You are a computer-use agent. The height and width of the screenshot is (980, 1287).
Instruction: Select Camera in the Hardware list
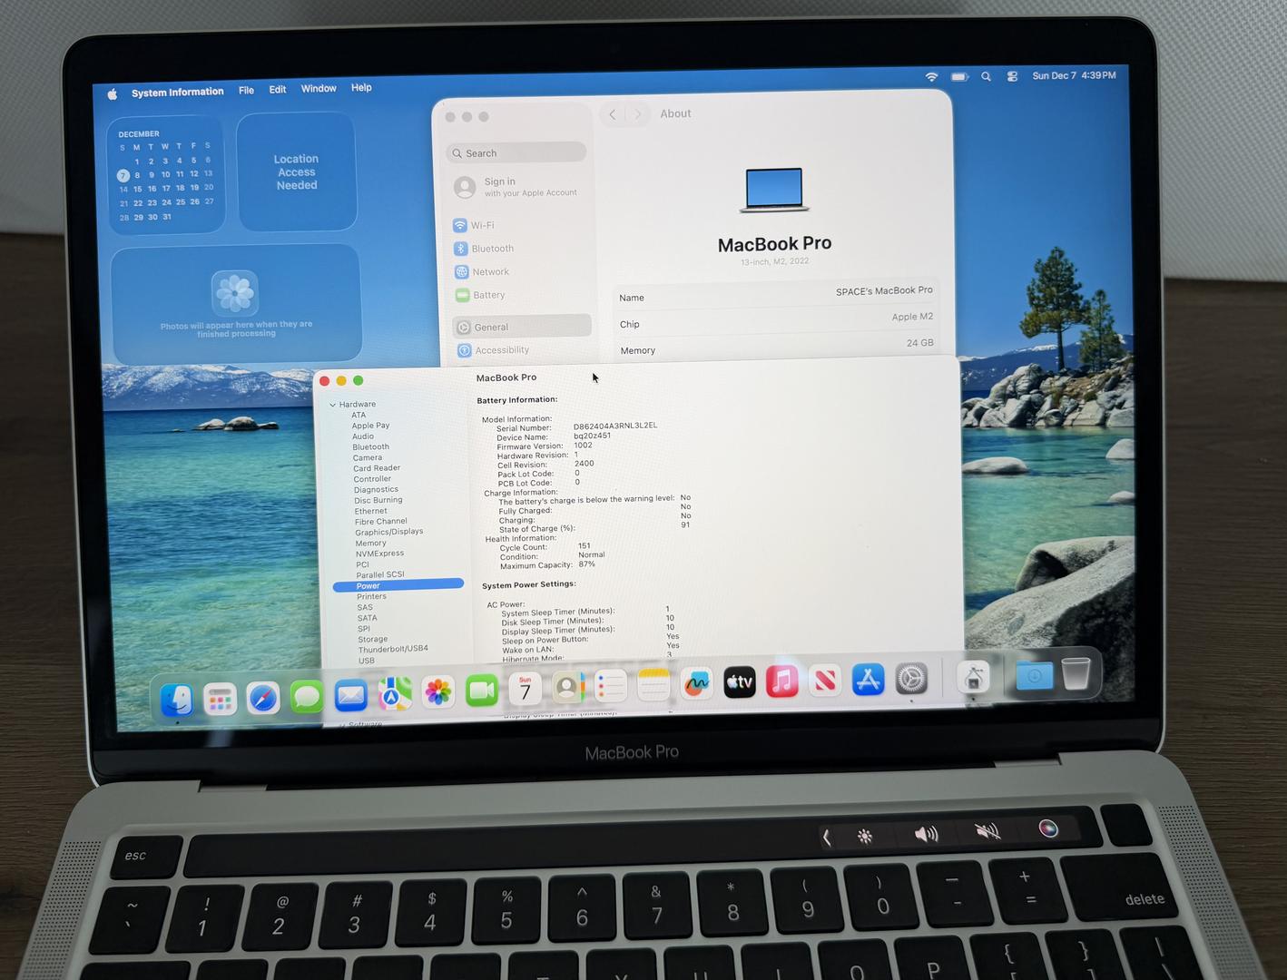(368, 458)
